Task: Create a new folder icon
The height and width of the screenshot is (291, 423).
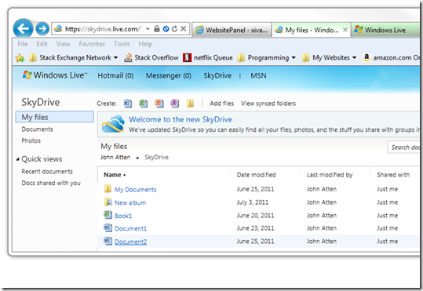Action: (190, 104)
